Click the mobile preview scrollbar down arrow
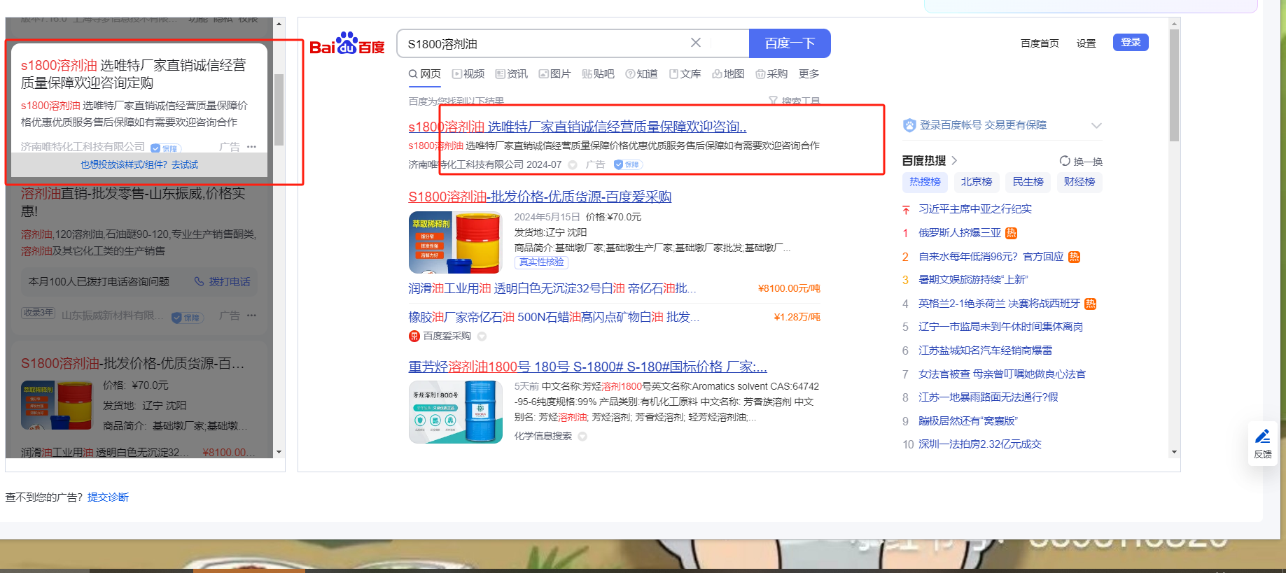The width and height of the screenshot is (1286, 573). tap(279, 452)
